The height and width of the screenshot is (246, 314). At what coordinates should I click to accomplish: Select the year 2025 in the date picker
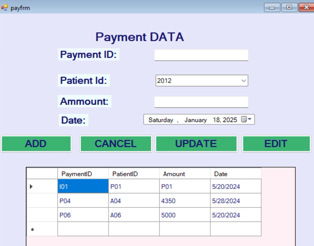pyautogui.click(x=230, y=120)
